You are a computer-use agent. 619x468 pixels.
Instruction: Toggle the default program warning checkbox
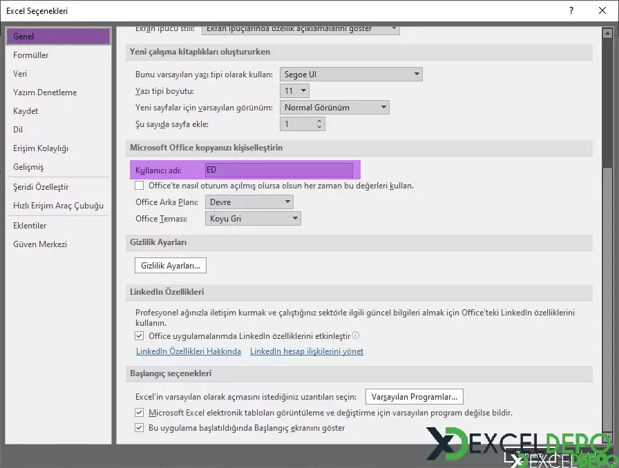coord(140,413)
